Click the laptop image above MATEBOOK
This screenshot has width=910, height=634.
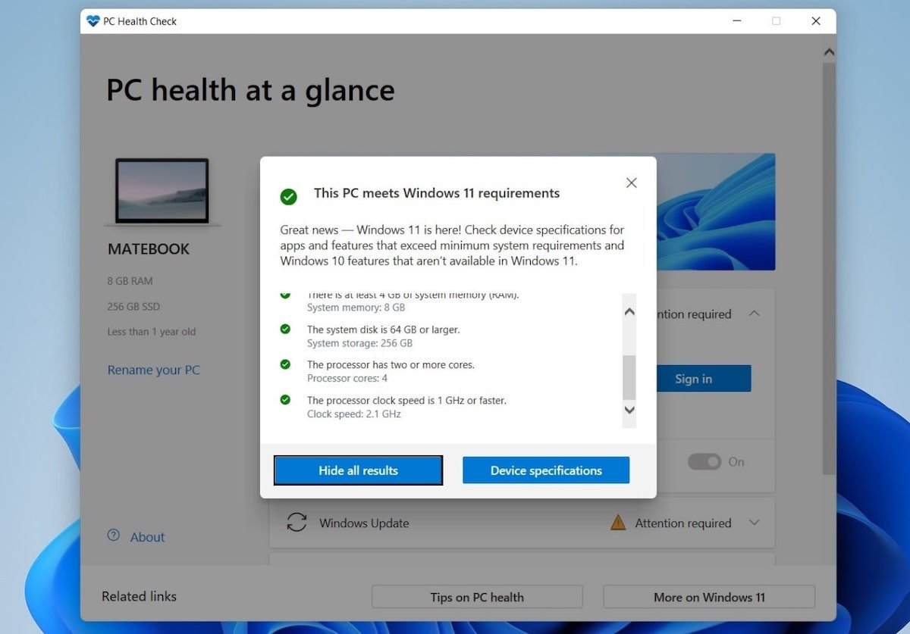(x=162, y=192)
